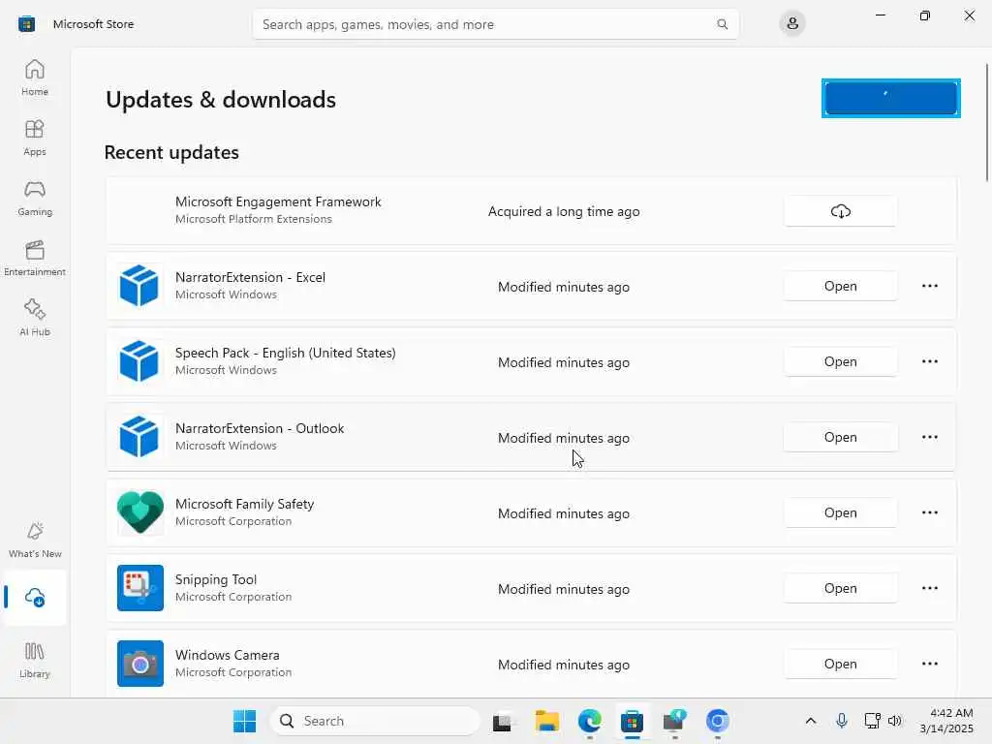
Task: Launch Microsoft Edge from taskbar
Action: [x=590, y=721]
